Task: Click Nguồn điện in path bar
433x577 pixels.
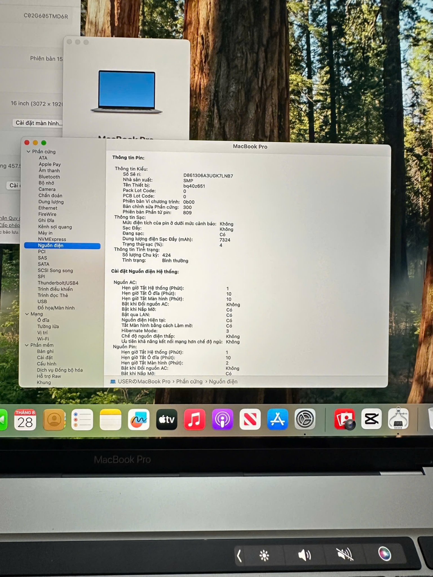Action: 223,381
